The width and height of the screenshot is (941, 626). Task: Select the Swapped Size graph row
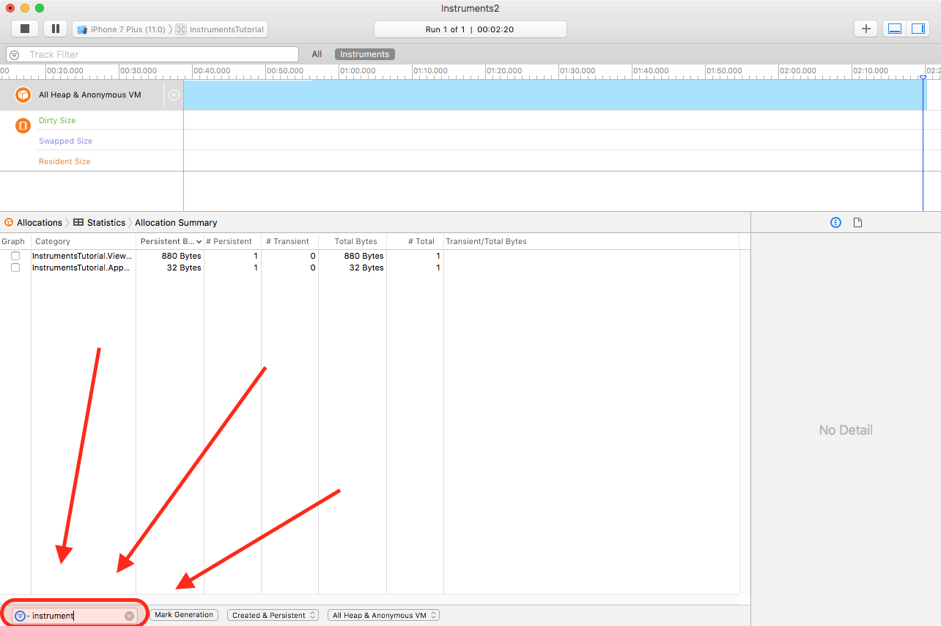[66, 141]
